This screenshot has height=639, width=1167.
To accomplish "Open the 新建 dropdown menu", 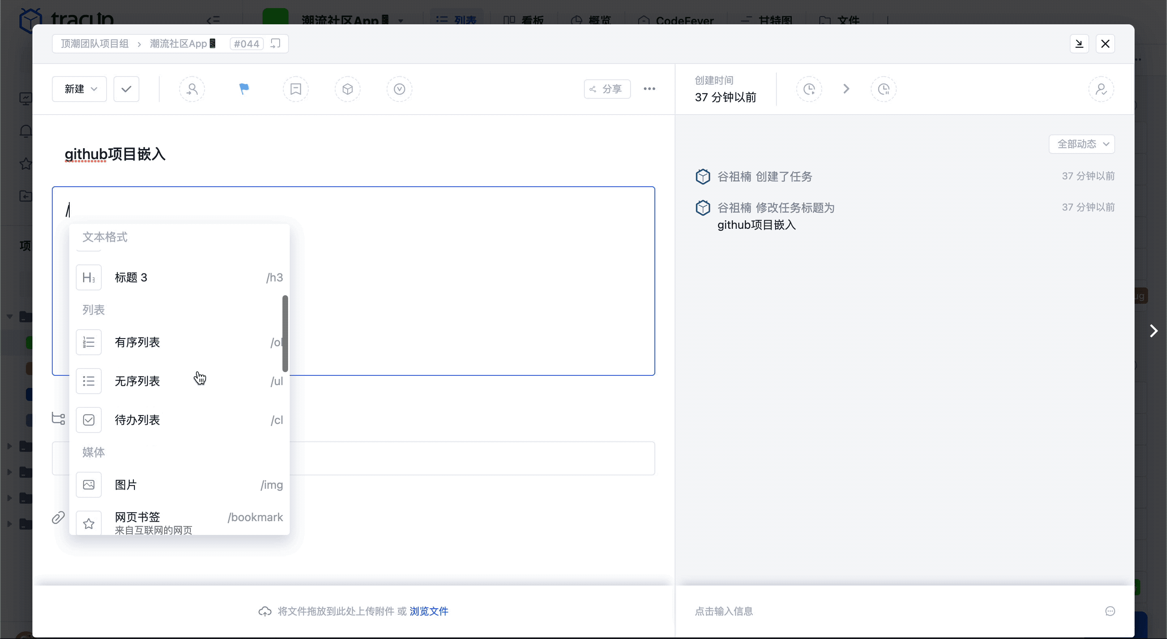I will [x=78, y=89].
